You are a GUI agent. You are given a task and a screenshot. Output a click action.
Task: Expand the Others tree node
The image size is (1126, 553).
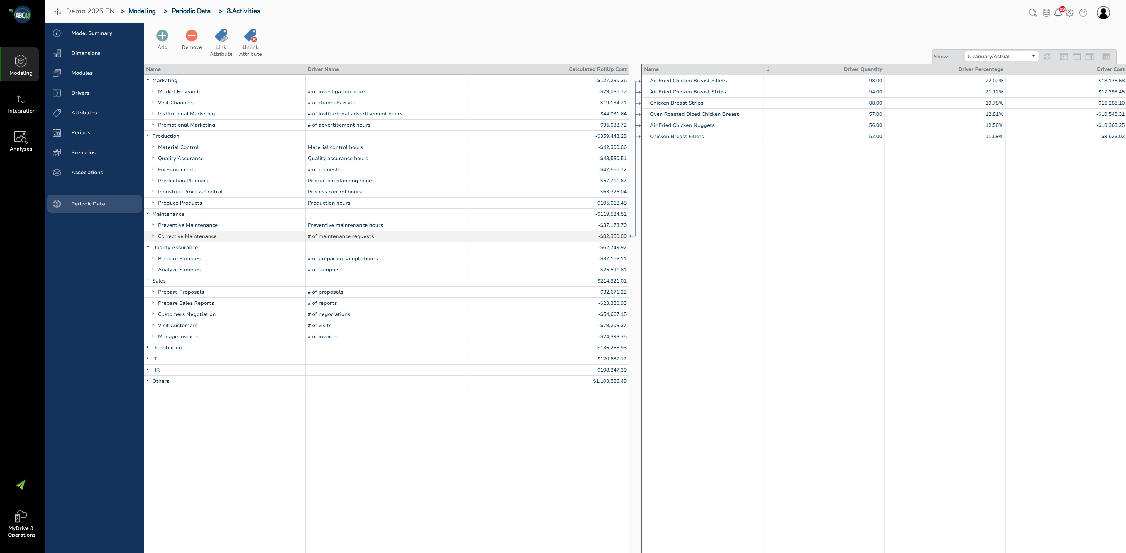(x=147, y=380)
